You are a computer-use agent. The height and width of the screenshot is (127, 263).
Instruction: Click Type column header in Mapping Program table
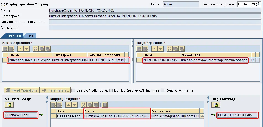coord(70,111)
